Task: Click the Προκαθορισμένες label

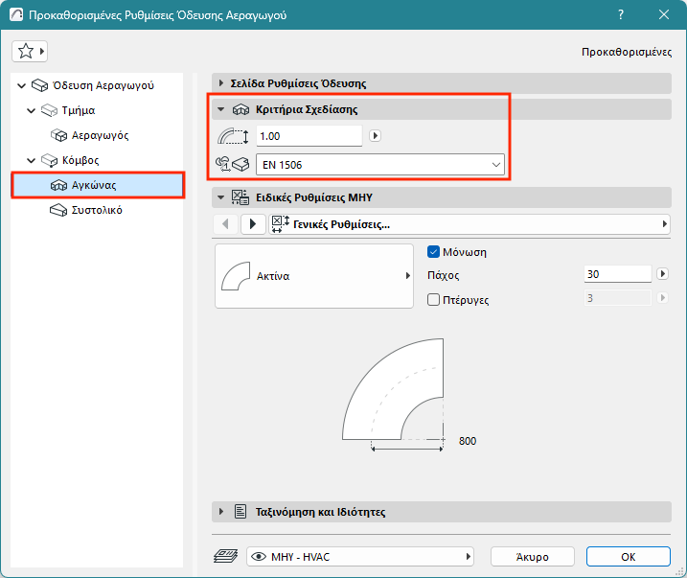Action: pos(627,52)
